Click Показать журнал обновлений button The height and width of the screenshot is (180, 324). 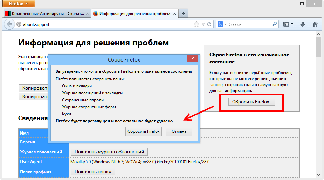pos(109,152)
